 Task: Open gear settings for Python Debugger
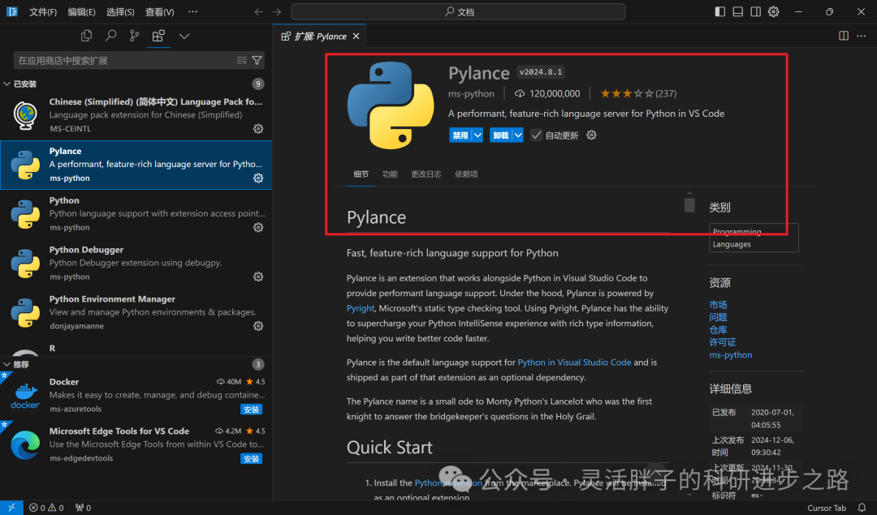coord(258,277)
